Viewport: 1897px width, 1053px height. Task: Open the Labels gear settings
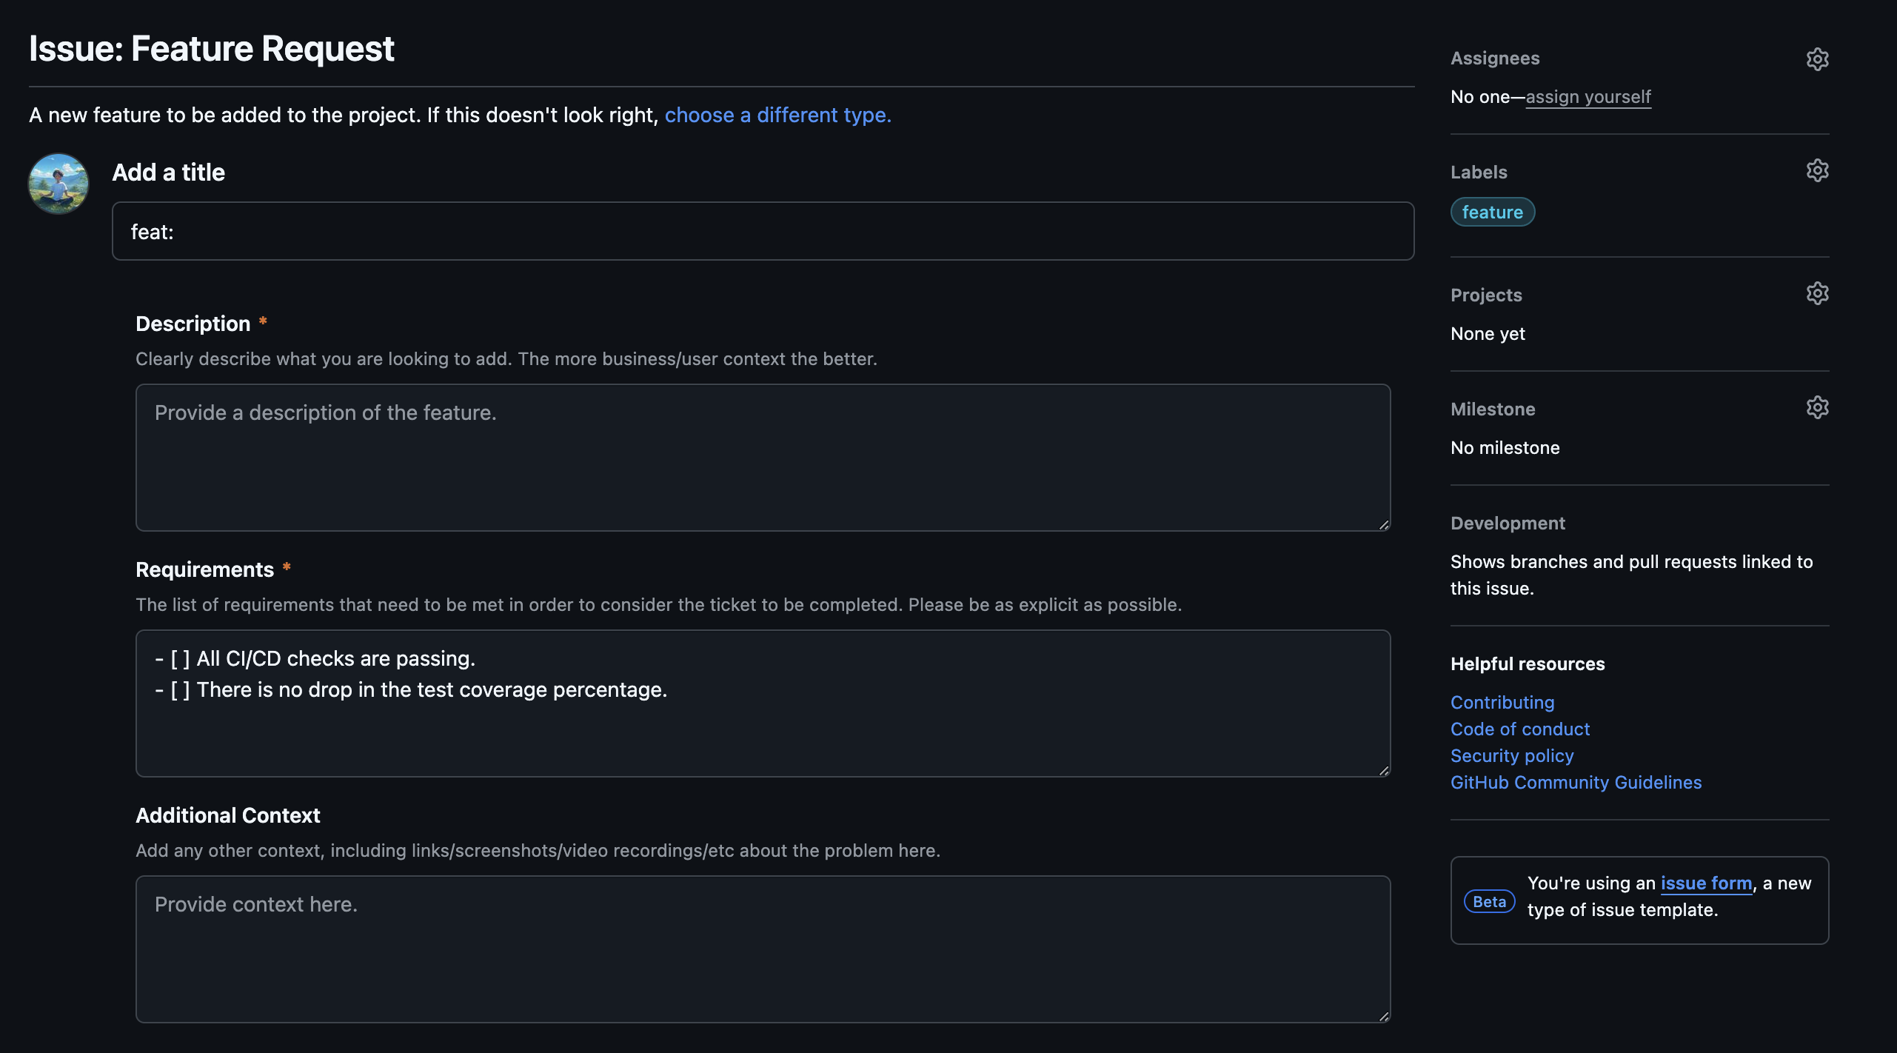[x=1817, y=171]
